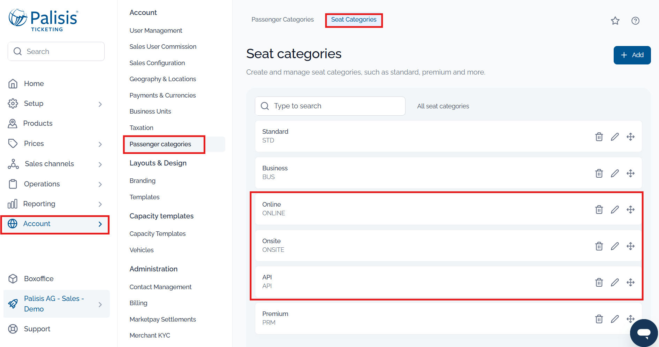Delete the Onsite seat category
This screenshot has width=659, height=347.
(x=599, y=246)
